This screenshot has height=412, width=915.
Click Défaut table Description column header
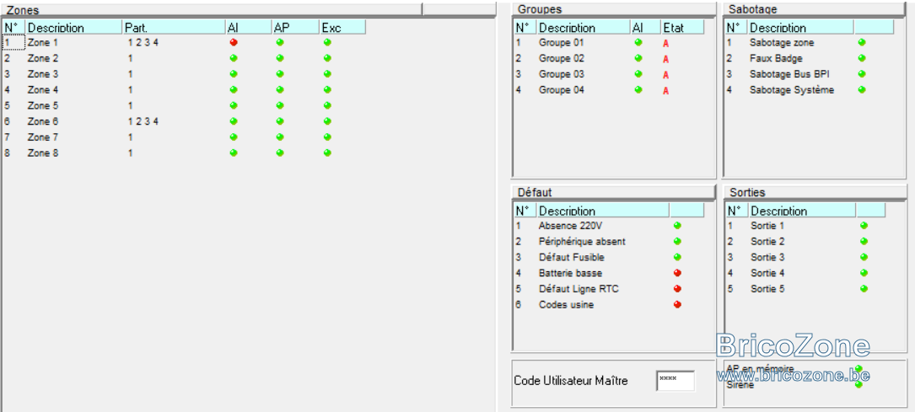tap(602, 211)
